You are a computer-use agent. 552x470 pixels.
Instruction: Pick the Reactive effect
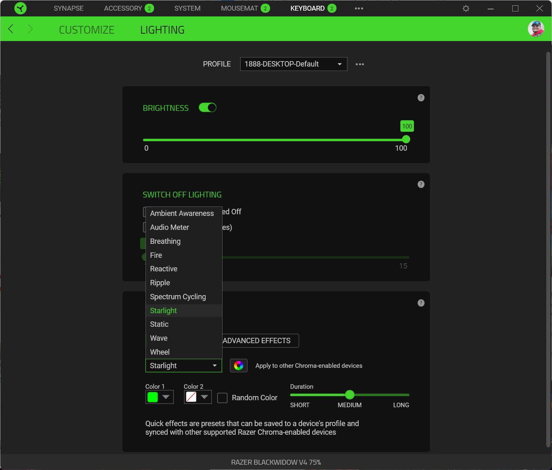pos(184,269)
